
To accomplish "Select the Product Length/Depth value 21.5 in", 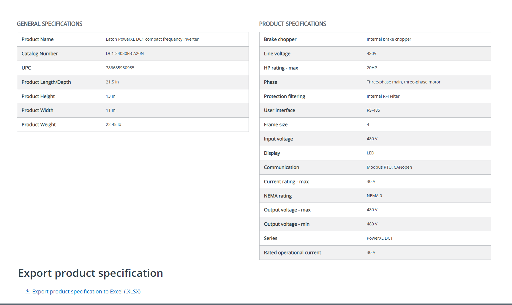I will click(x=112, y=82).
